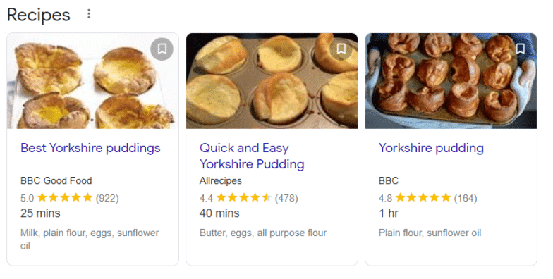Click the Recipes section heading

pyautogui.click(x=38, y=15)
